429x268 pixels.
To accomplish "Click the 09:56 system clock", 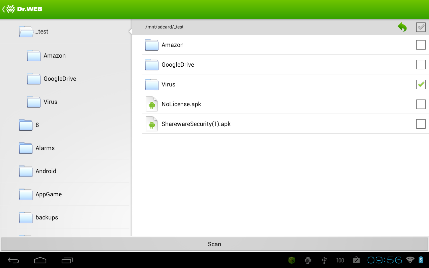I will click(x=385, y=260).
